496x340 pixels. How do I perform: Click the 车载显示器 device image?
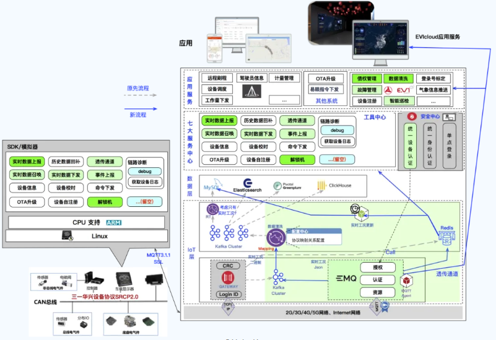click(x=124, y=279)
